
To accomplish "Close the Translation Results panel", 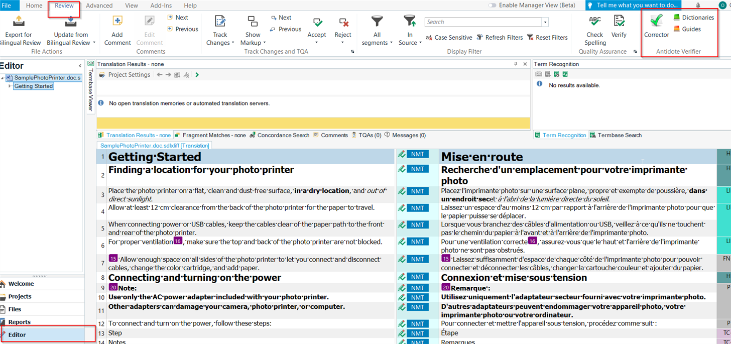I will point(525,64).
